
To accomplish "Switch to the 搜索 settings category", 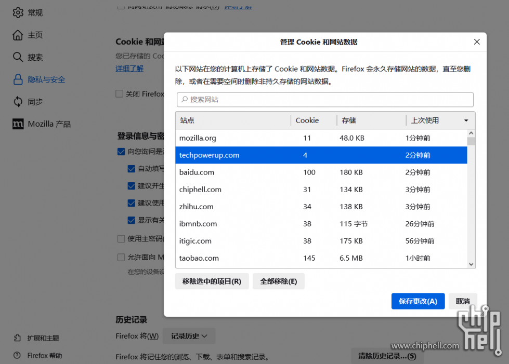I will [x=35, y=57].
